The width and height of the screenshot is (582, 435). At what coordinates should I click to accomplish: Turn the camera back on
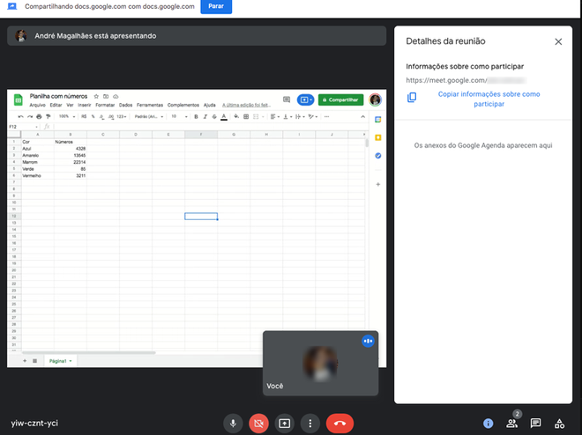(x=258, y=424)
